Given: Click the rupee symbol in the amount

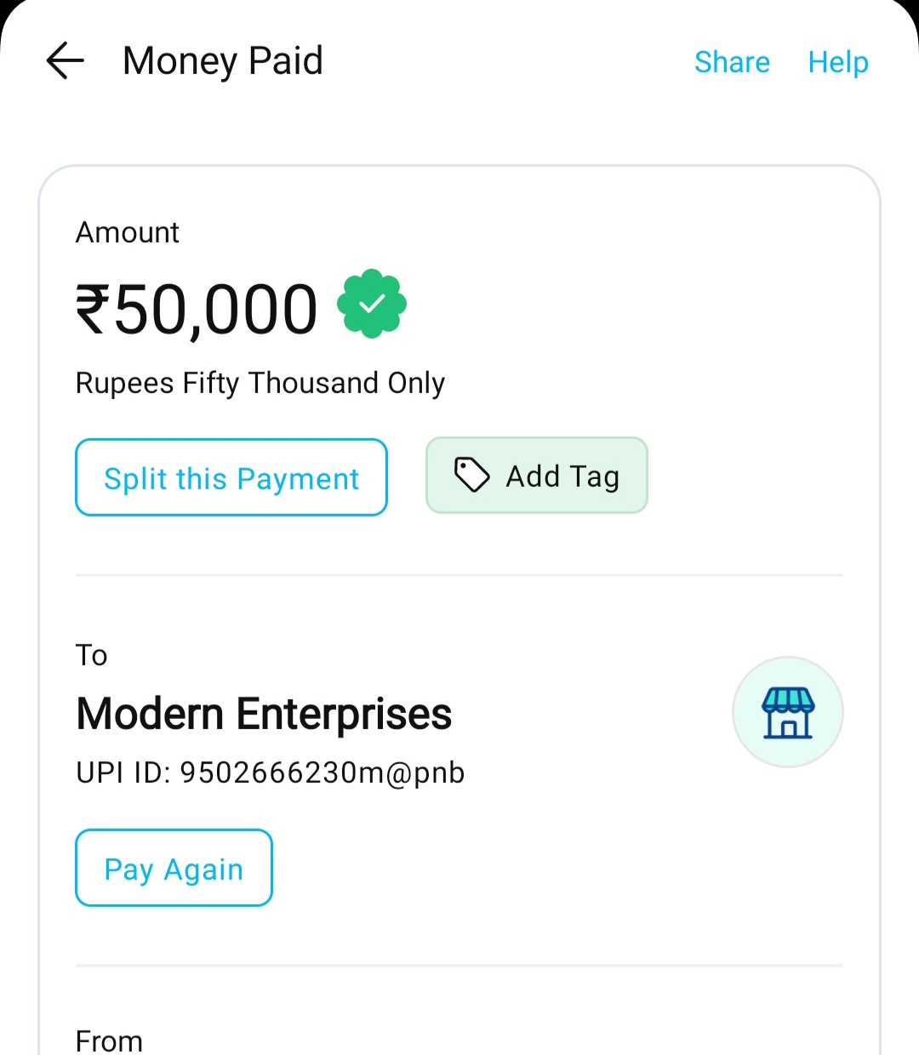Looking at the screenshot, I should [x=93, y=309].
